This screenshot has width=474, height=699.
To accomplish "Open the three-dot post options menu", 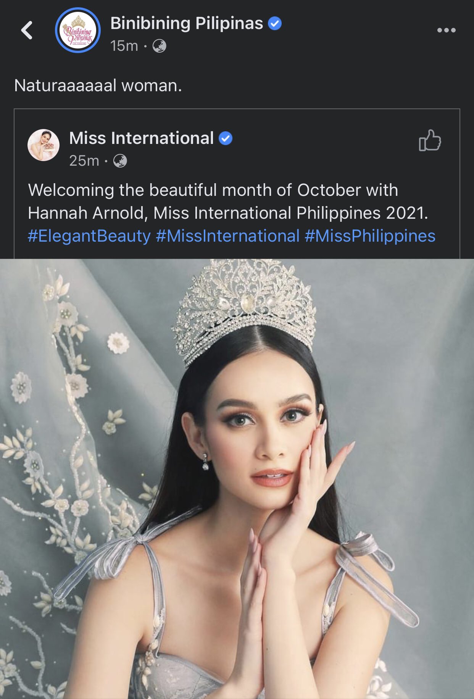I will click(446, 30).
